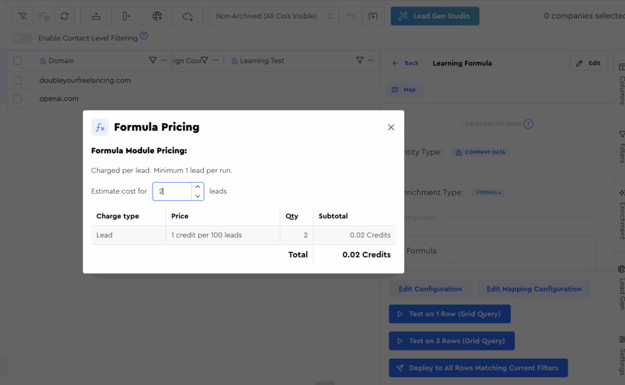The width and height of the screenshot is (625, 385).
Task: Click the globe icon in the toolbar
Action: 157,16
